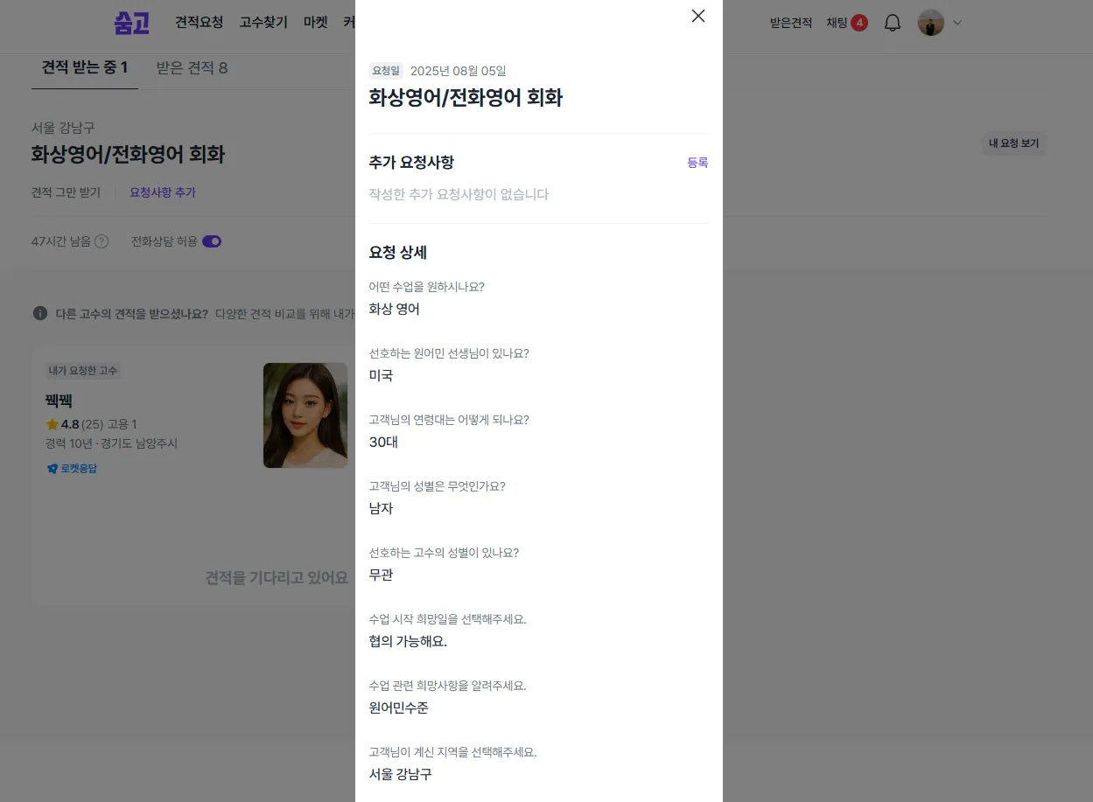This screenshot has width=1093, height=802.
Task: Click the date 2025년 08월 05일
Action: tap(459, 71)
